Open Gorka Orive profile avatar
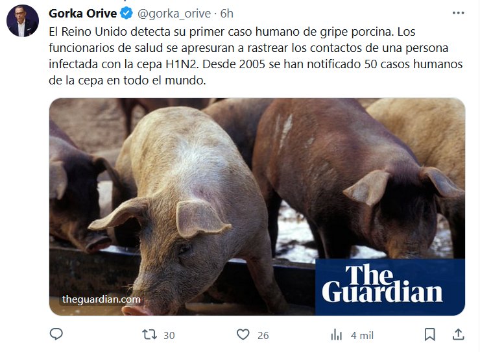 [x=23, y=21]
